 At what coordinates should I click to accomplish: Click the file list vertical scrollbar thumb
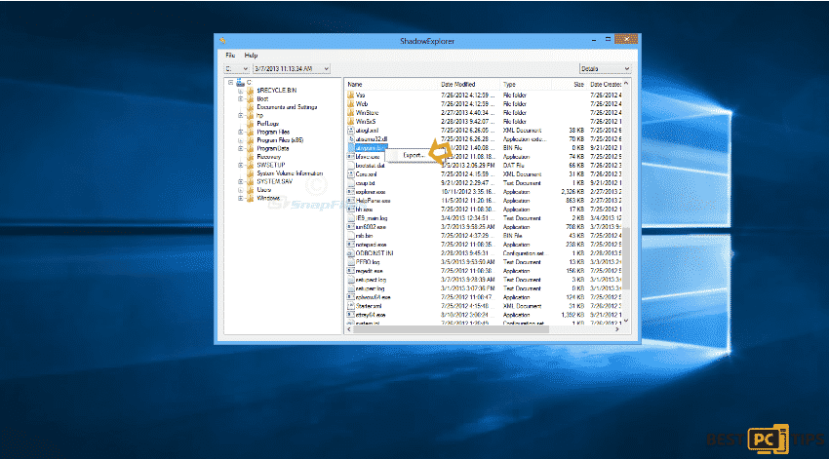click(x=626, y=259)
